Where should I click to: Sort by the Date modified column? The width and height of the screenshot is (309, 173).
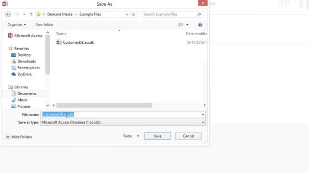coord(197,34)
